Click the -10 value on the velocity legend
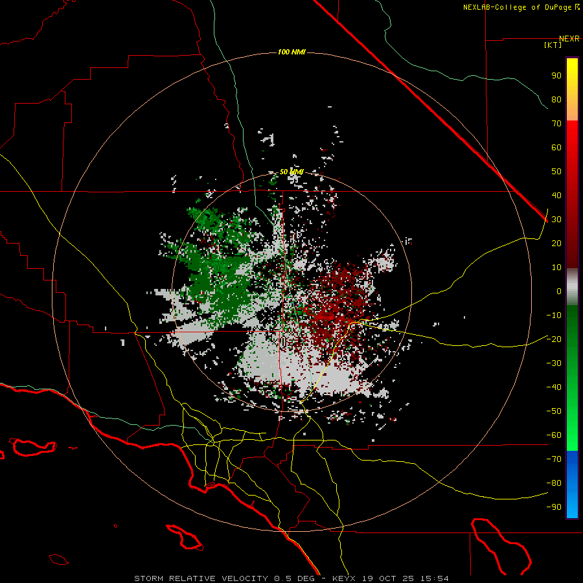This screenshot has height=583, width=583. pyautogui.click(x=554, y=315)
